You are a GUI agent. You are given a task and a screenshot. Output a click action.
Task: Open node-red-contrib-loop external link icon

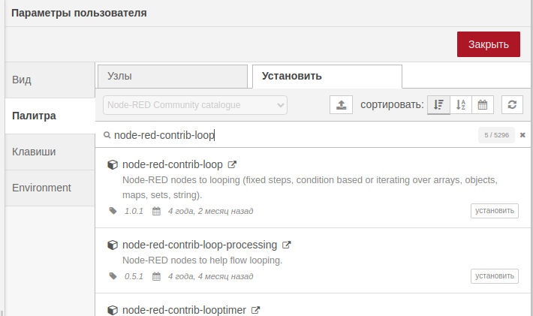(x=233, y=164)
